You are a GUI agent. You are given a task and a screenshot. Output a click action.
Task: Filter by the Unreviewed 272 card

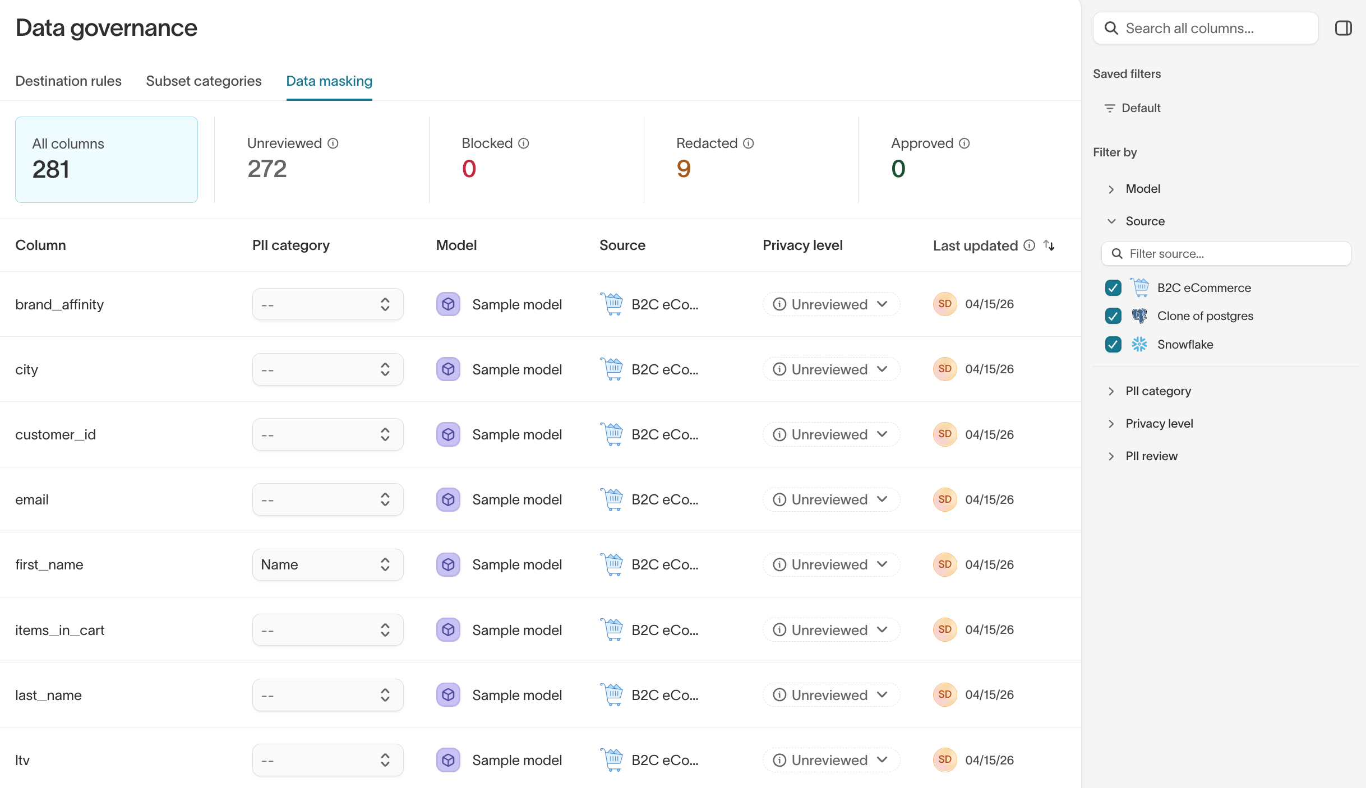point(322,160)
